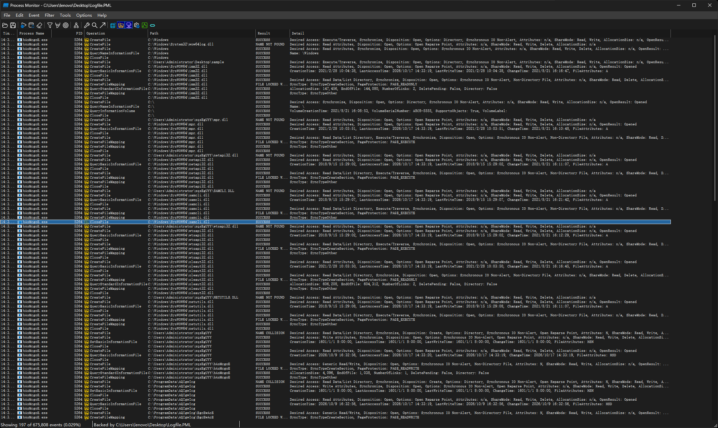Click the first NAME COLLISION result on xqsBgUYY
The width and height of the screenshot is (718, 428).
[270, 333]
